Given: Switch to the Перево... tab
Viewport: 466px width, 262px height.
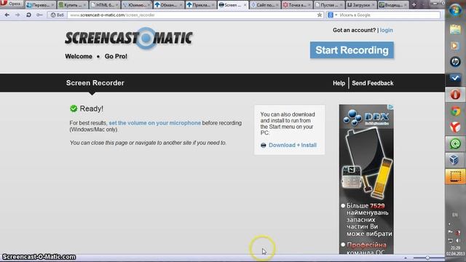Looking at the screenshot, I should 40,5.
